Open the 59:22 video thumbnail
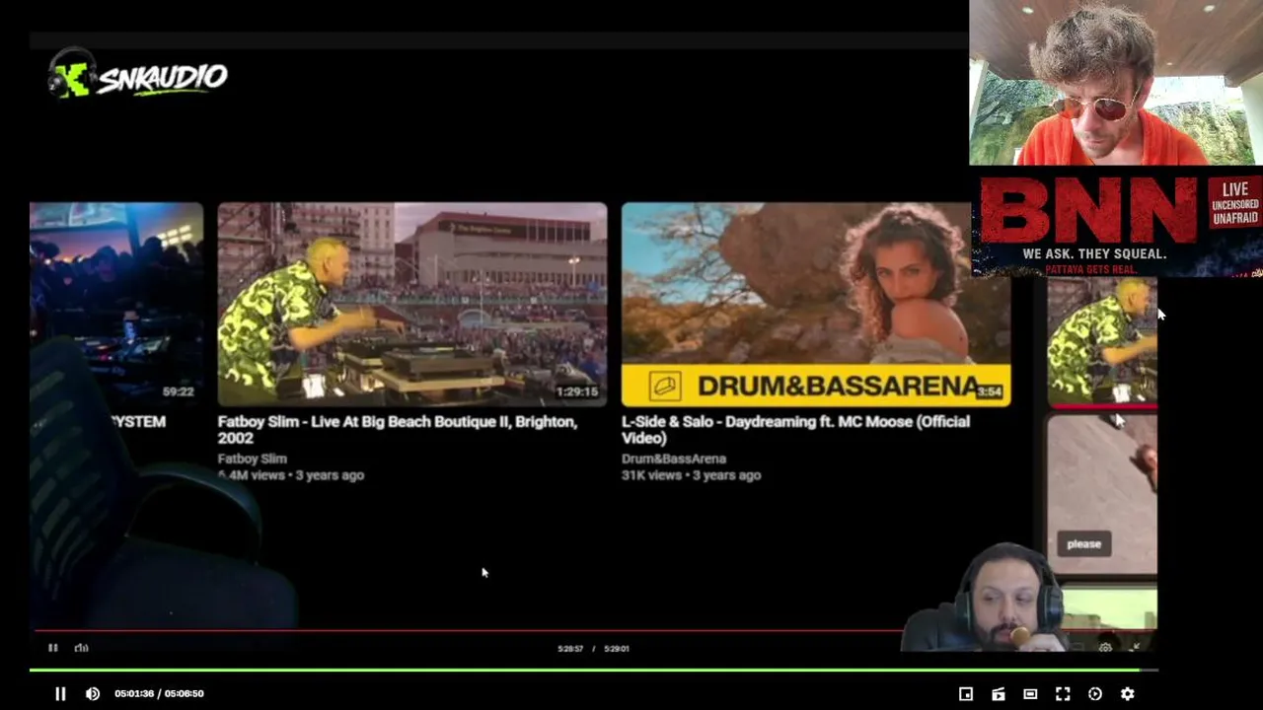Viewport: 1263px width, 710px height. tap(116, 304)
